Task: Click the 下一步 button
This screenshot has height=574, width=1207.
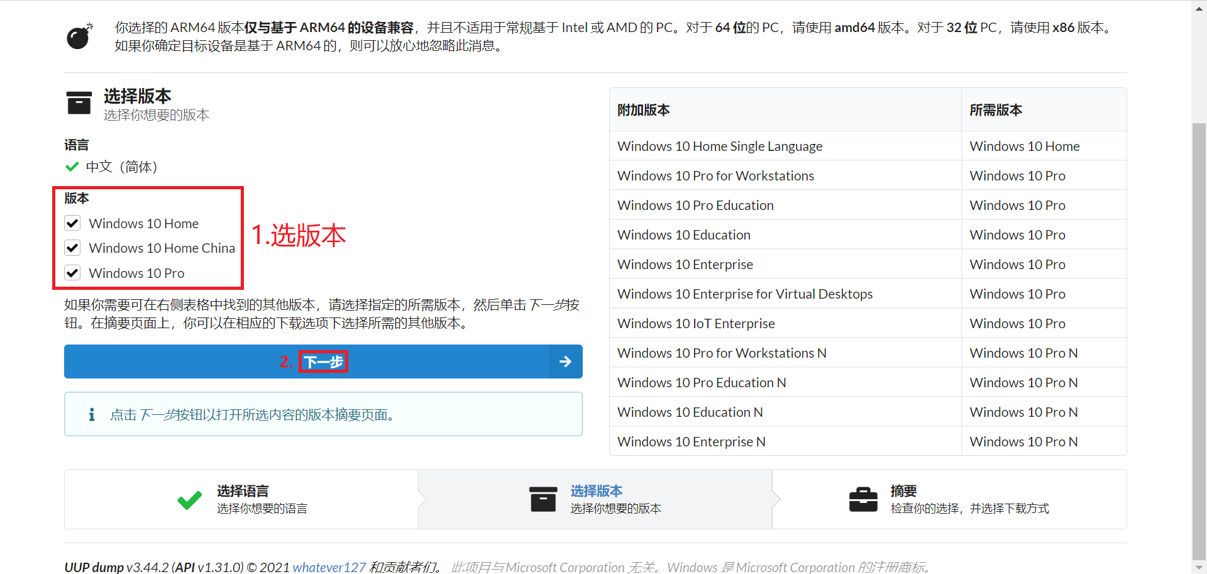Action: [x=323, y=362]
